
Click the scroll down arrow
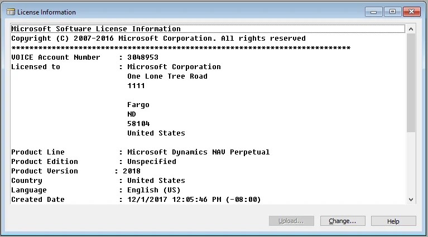[411, 200]
